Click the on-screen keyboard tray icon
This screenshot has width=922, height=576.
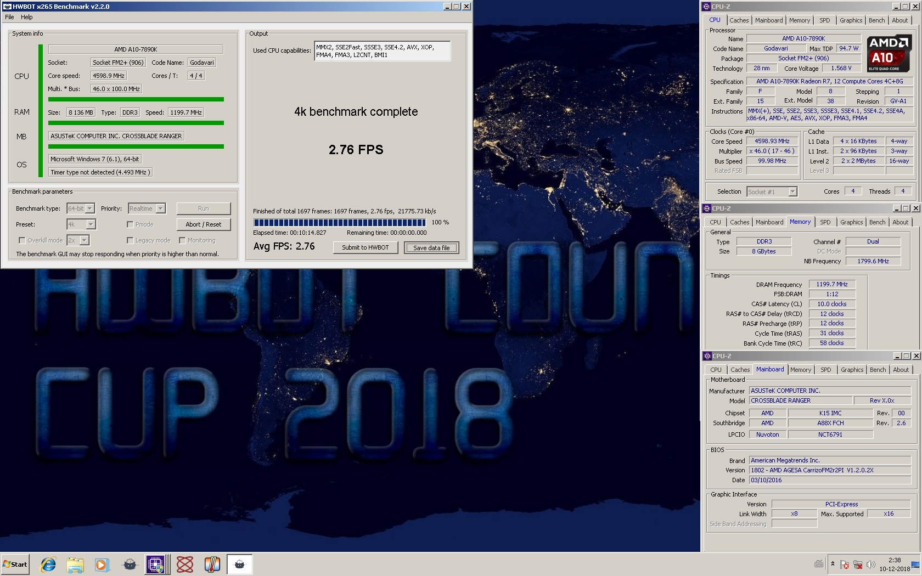(x=819, y=564)
